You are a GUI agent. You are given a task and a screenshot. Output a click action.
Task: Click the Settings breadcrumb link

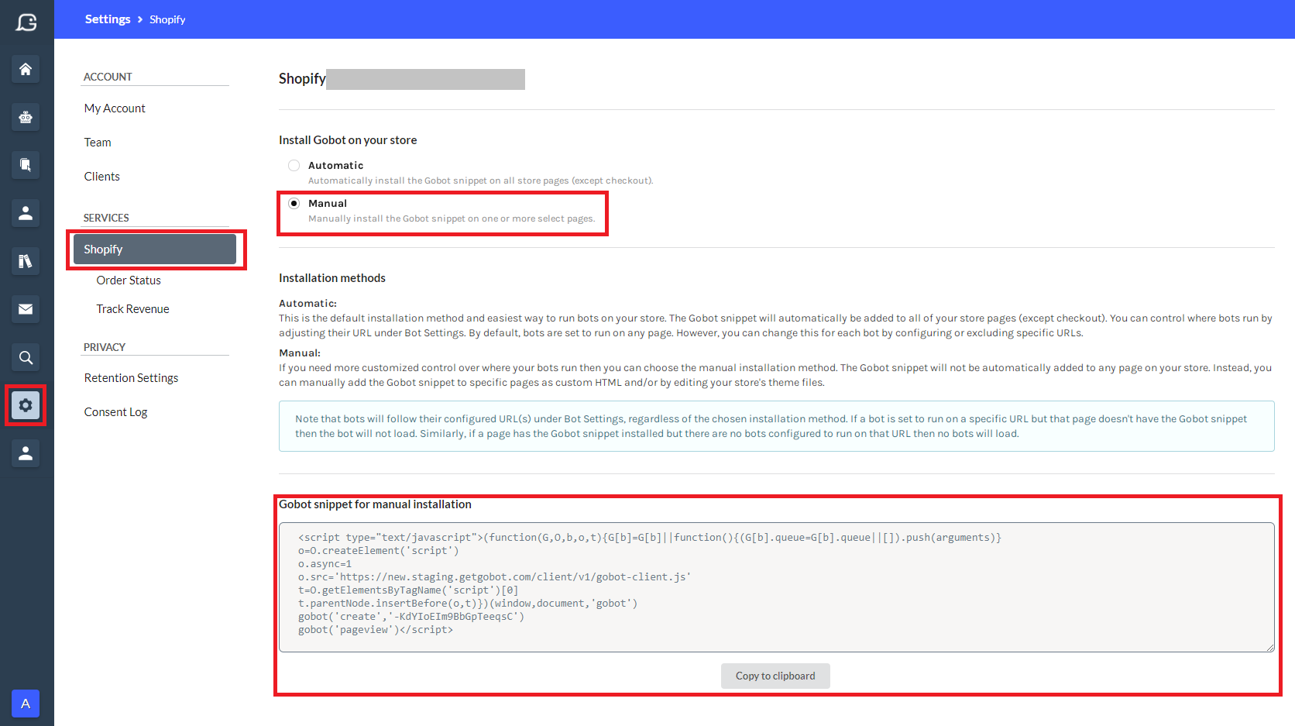pos(108,19)
